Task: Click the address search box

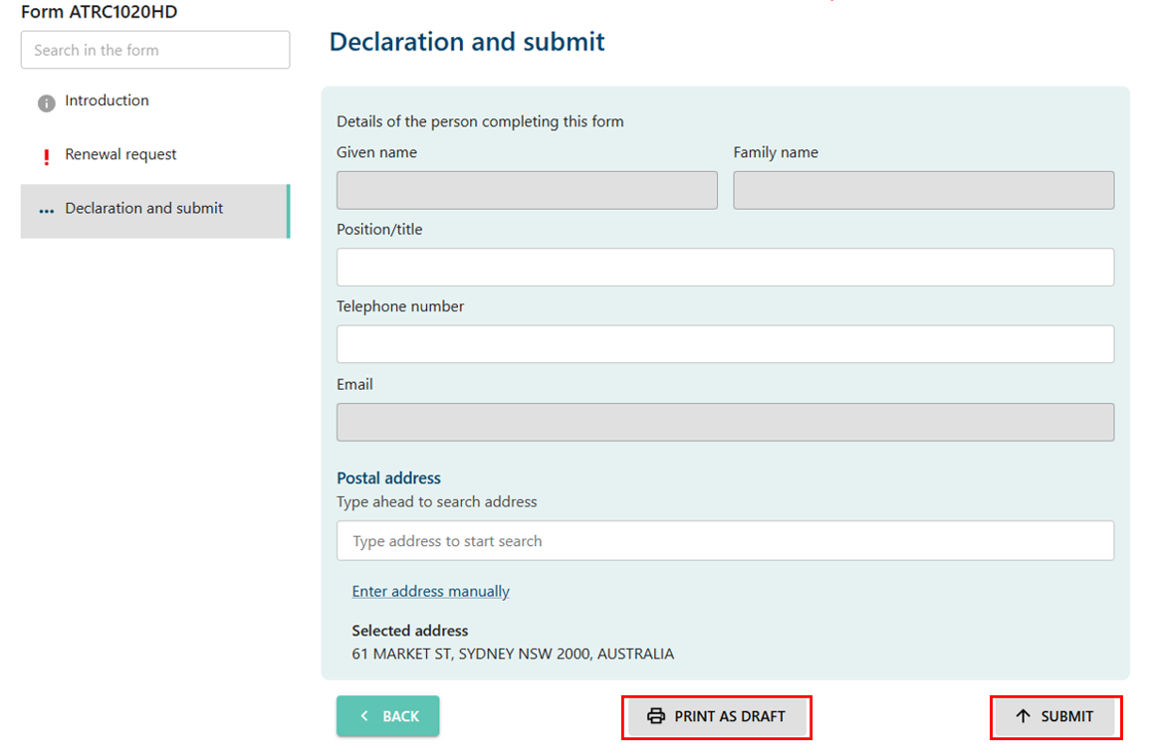Action: (x=725, y=540)
